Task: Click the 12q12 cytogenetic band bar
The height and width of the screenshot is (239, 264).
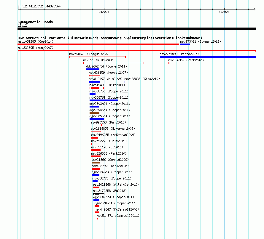Action: pos(136,29)
